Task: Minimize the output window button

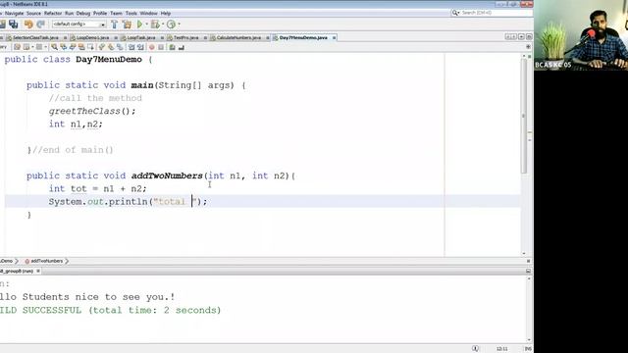Action: coord(528,271)
